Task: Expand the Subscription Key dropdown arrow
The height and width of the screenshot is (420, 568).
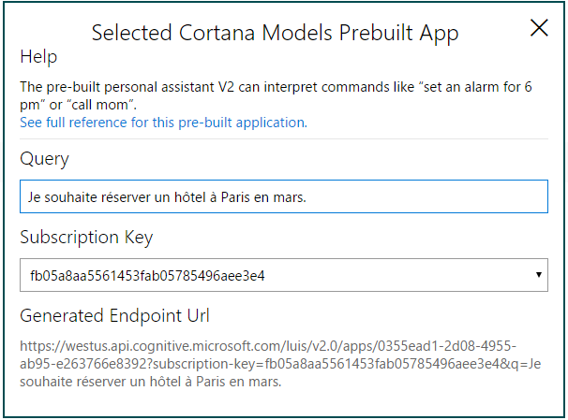Action: click(539, 275)
